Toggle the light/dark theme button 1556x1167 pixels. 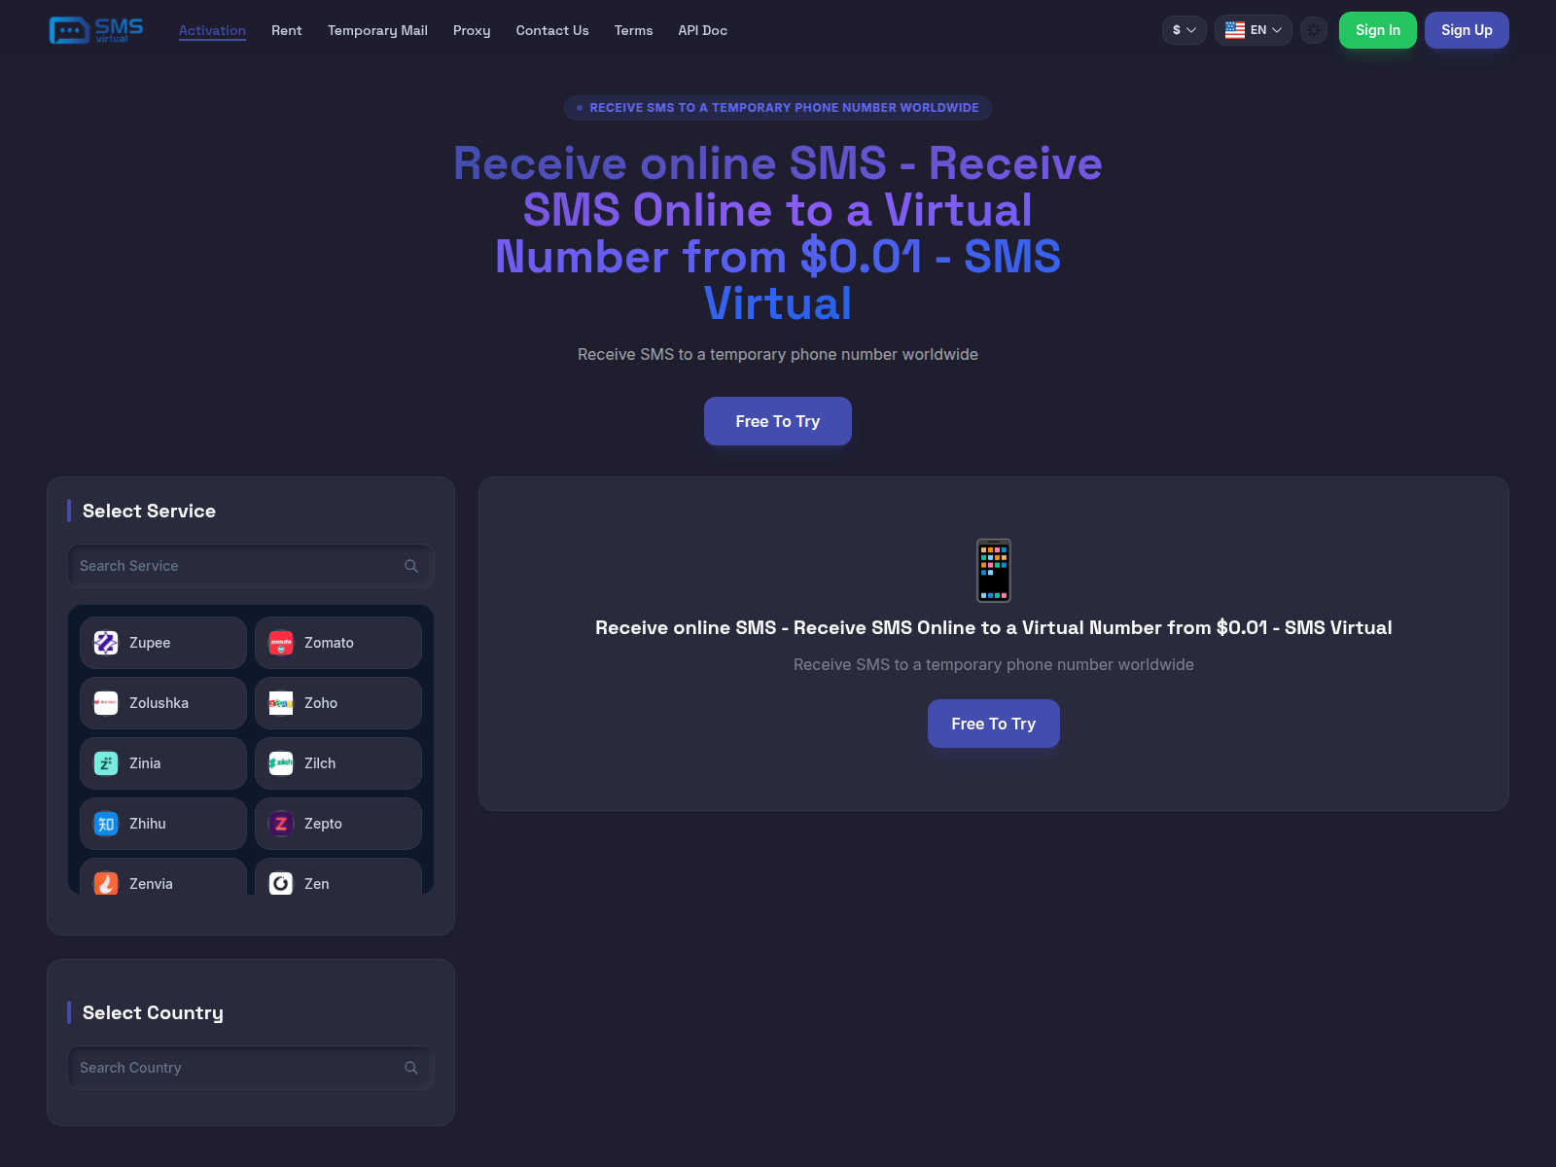[x=1314, y=30]
